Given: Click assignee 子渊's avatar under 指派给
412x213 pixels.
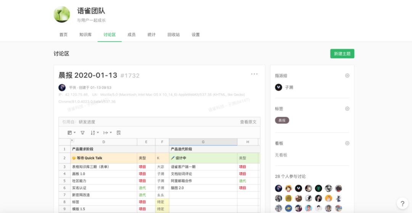Looking at the screenshot, I should coord(278,87).
